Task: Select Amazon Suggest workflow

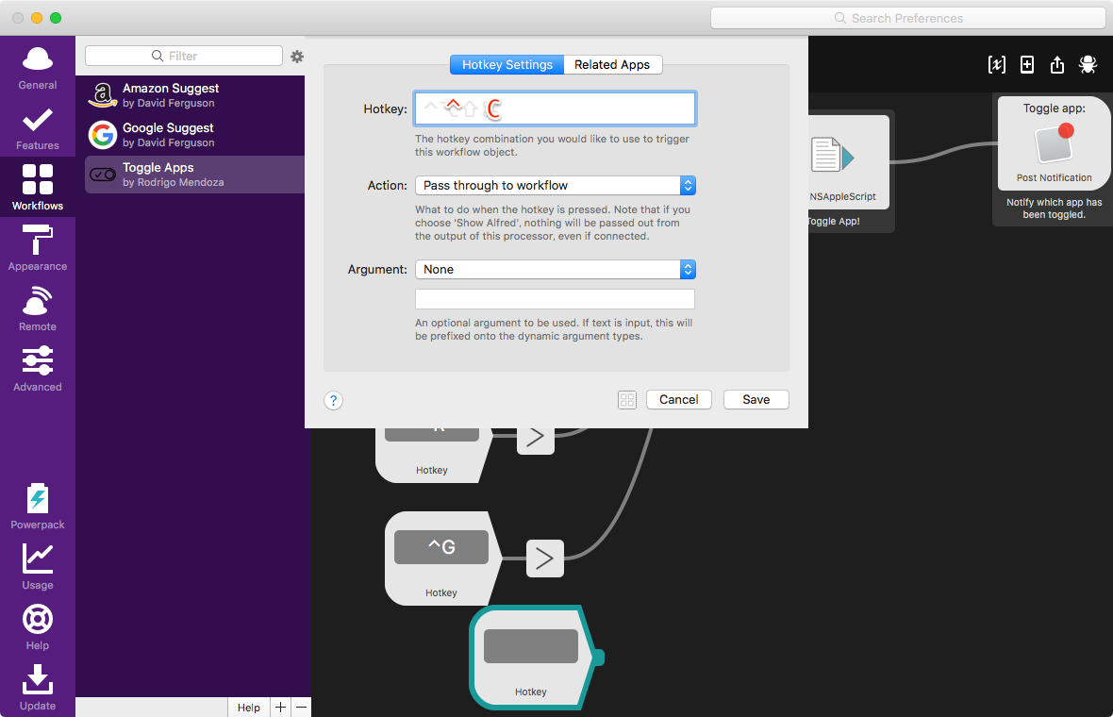Action: (x=194, y=95)
